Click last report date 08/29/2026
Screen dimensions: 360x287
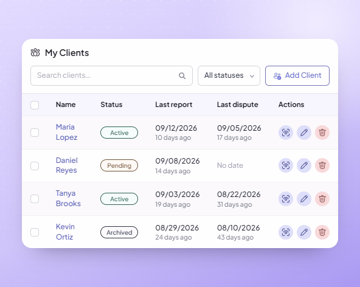(x=177, y=228)
